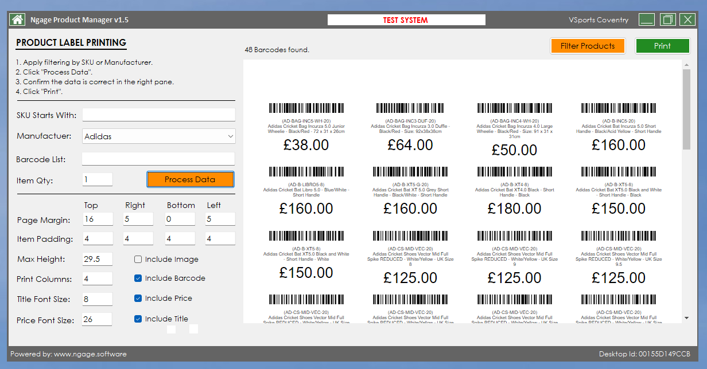Open the Manufacturer dropdown showing Adidas
This screenshot has width=707, height=369.
(x=159, y=136)
